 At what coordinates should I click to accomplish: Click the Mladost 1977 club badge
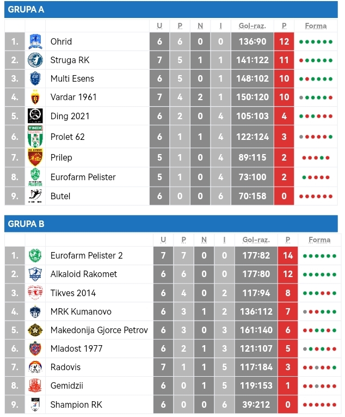(35, 348)
